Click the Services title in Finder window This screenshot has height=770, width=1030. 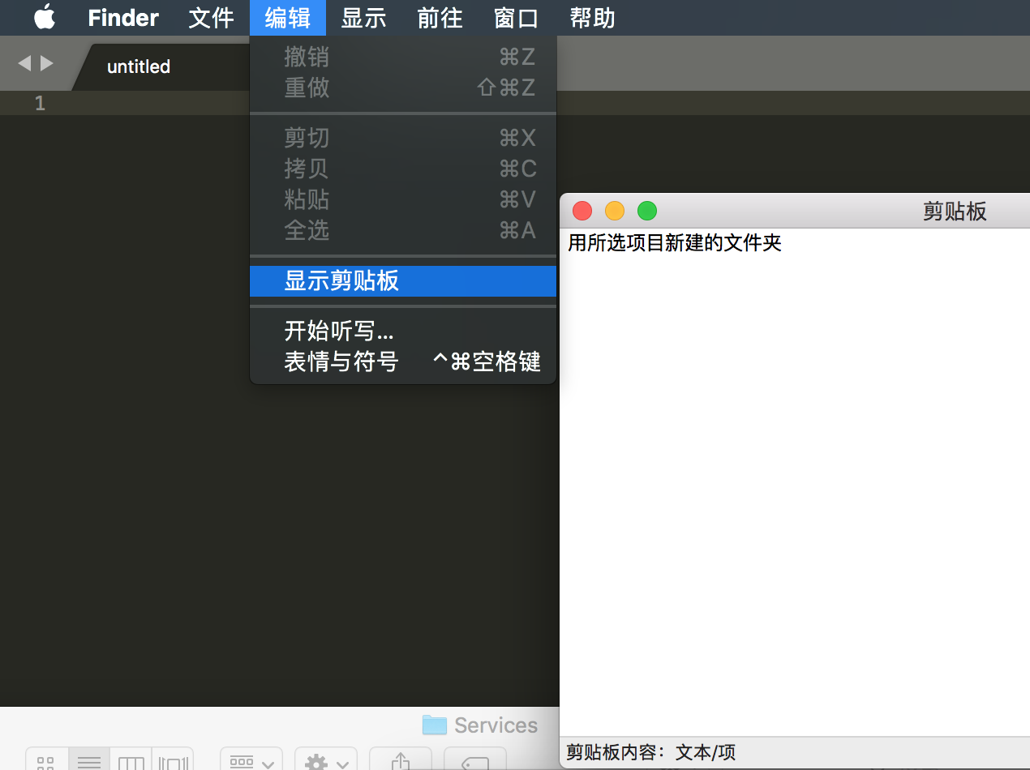[x=496, y=725]
